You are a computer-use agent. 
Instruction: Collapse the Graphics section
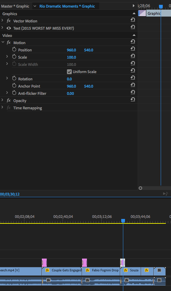click(x=134, y=13)
